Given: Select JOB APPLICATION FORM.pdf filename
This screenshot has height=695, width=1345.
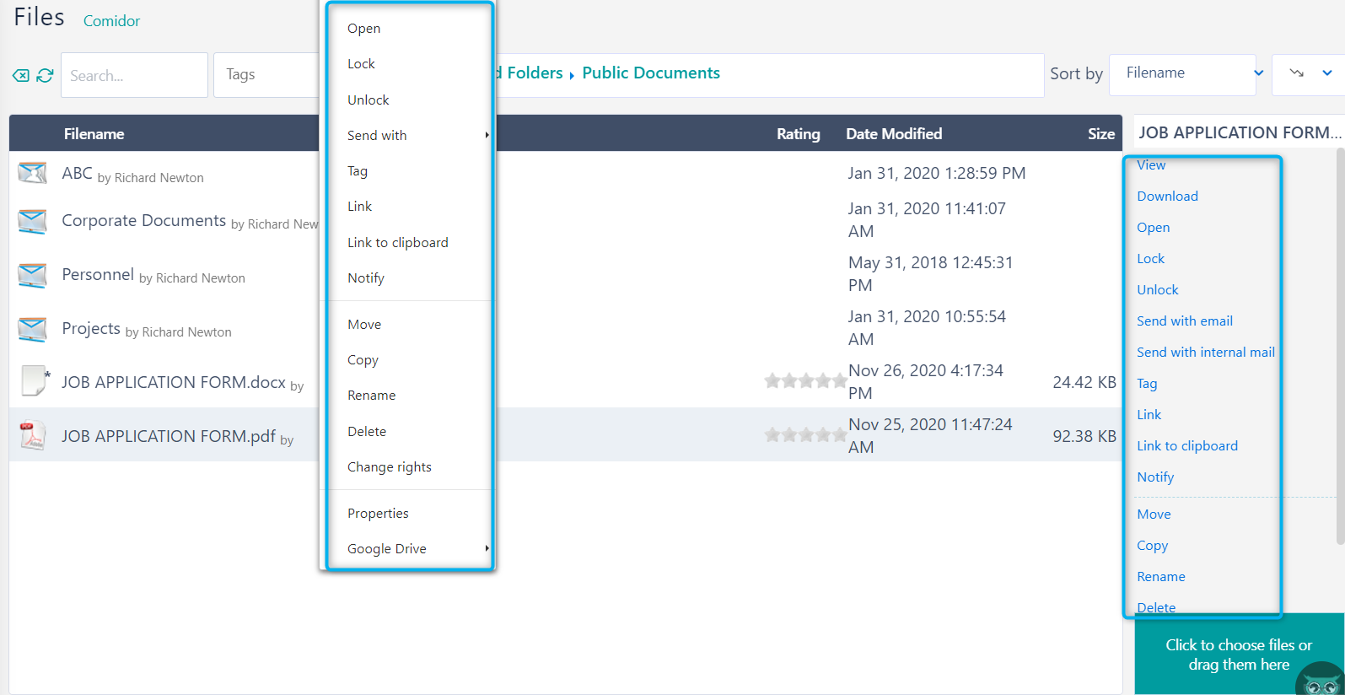Looking at the screenshot, I should coord(169,436).
